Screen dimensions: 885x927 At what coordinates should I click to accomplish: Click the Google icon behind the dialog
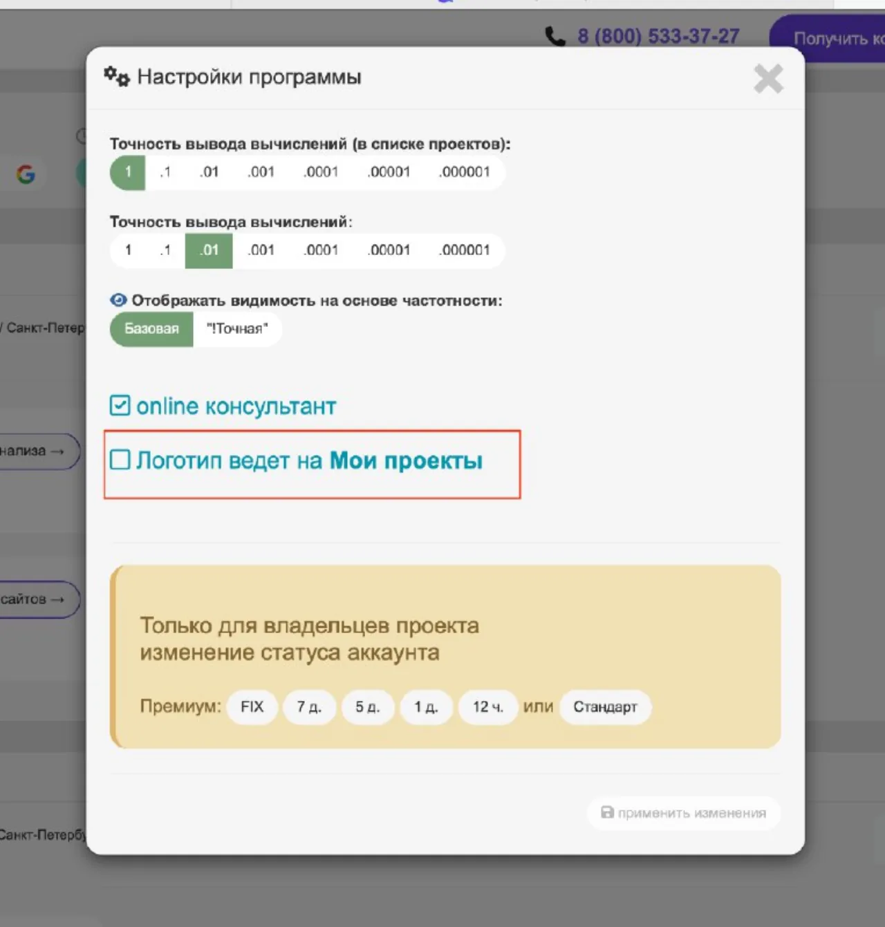(x=26, y=174)
